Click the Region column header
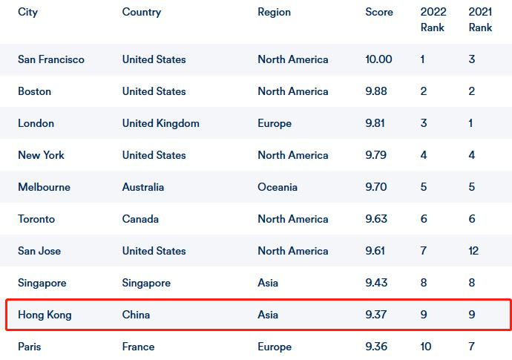The width and height of the screenshot is (512, 360). pyautogui.click(x=274, y=12)
